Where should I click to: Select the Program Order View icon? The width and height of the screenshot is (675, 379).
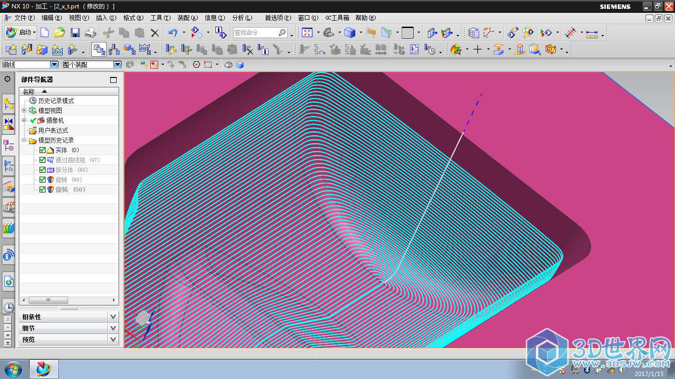99,49
